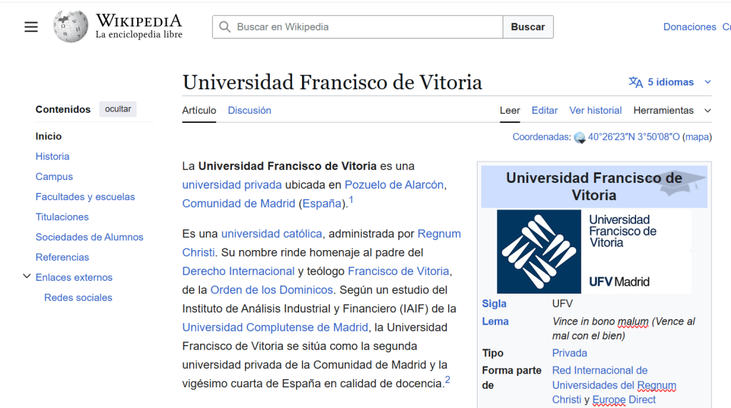731x408 pixels.
Task: Open the mapa link
Action: 697,136
